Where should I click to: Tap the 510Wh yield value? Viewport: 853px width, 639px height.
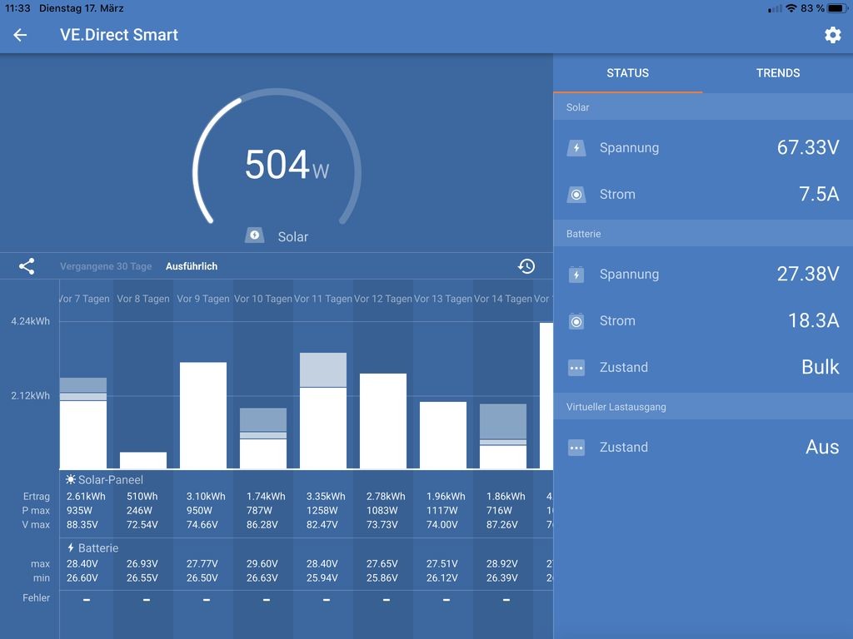pyautogui.click(x=142, y=497)
